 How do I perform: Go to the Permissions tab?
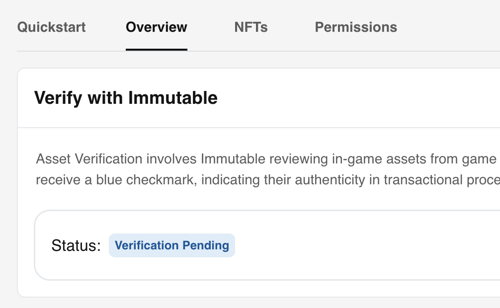point(356,27)
